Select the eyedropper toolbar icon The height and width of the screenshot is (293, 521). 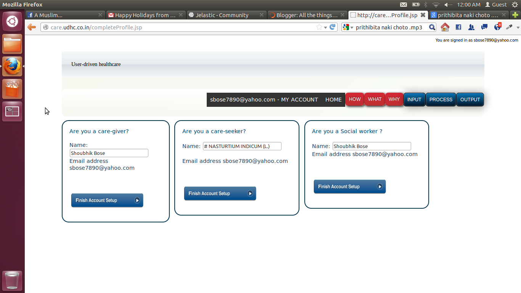[509, 27]
